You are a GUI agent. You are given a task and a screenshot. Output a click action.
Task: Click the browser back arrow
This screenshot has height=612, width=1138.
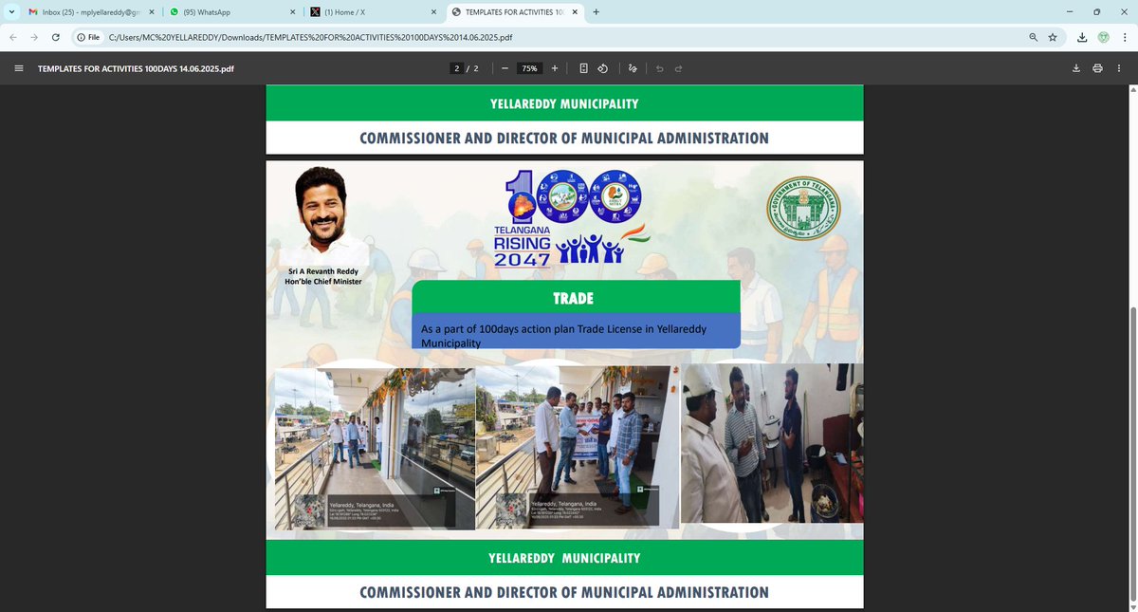(13, 37)
